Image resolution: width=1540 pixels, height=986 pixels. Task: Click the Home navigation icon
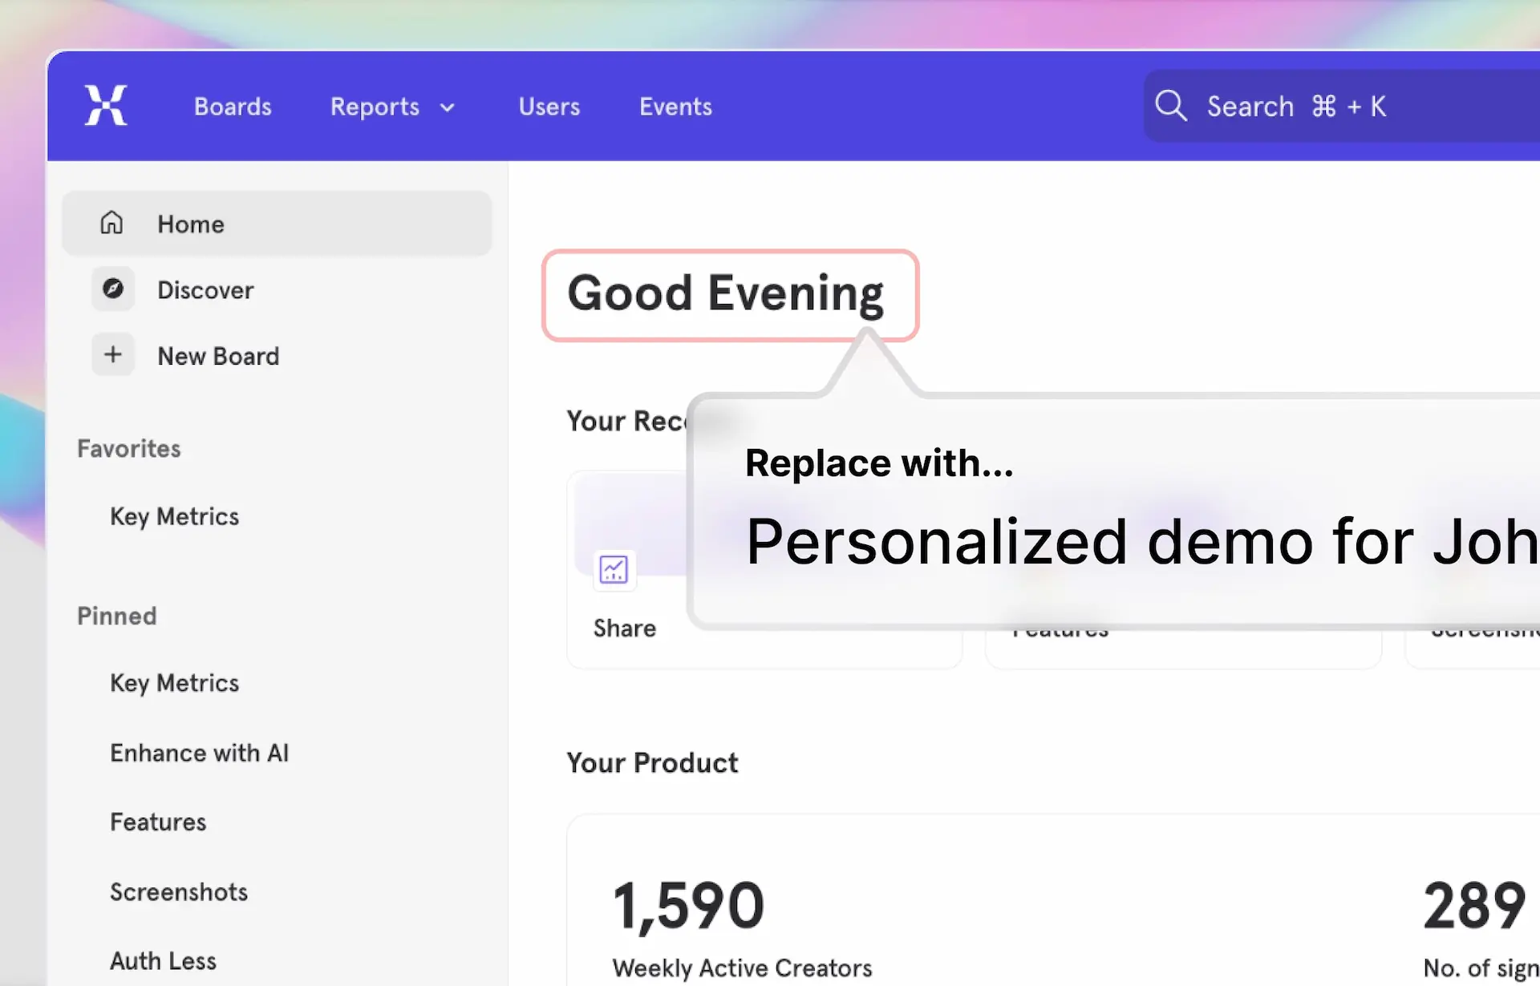111,223
